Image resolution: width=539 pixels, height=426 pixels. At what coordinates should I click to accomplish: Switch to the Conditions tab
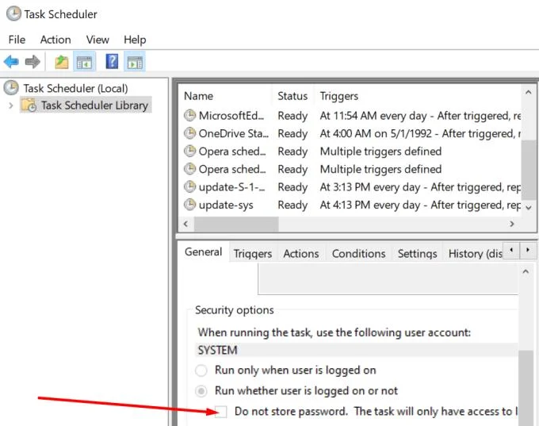click(x=358, y=254)
